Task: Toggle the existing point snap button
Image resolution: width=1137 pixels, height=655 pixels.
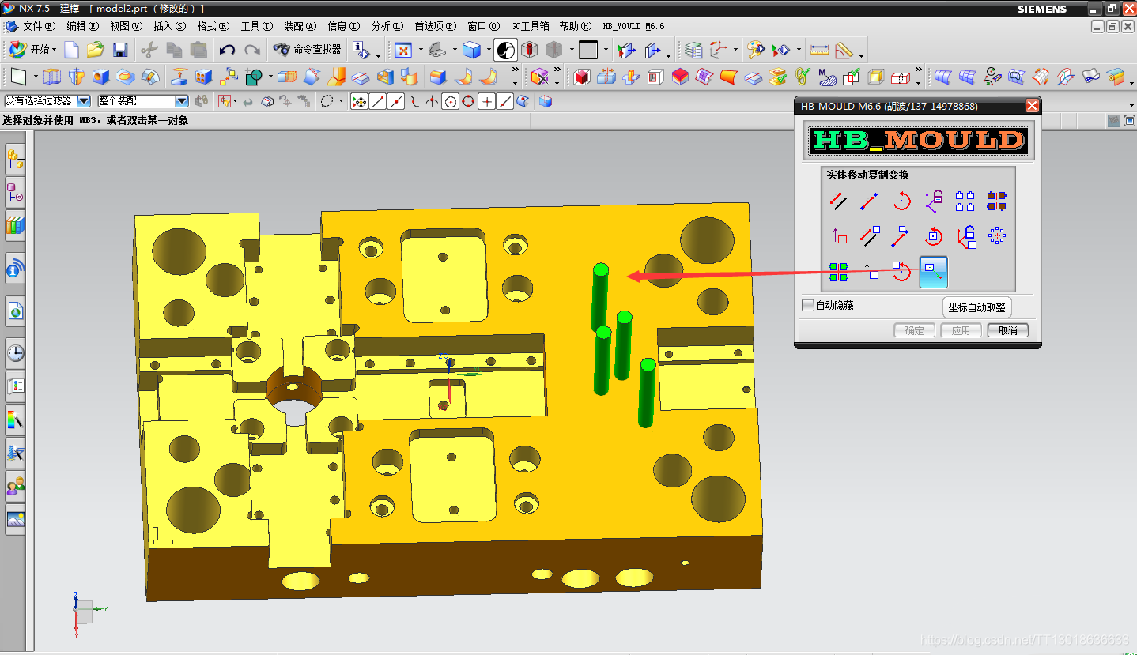Action: [x=487, y=101]
